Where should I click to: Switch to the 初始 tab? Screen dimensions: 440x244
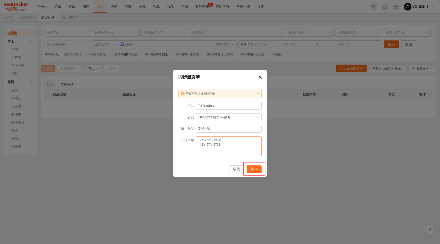[50, 84]
